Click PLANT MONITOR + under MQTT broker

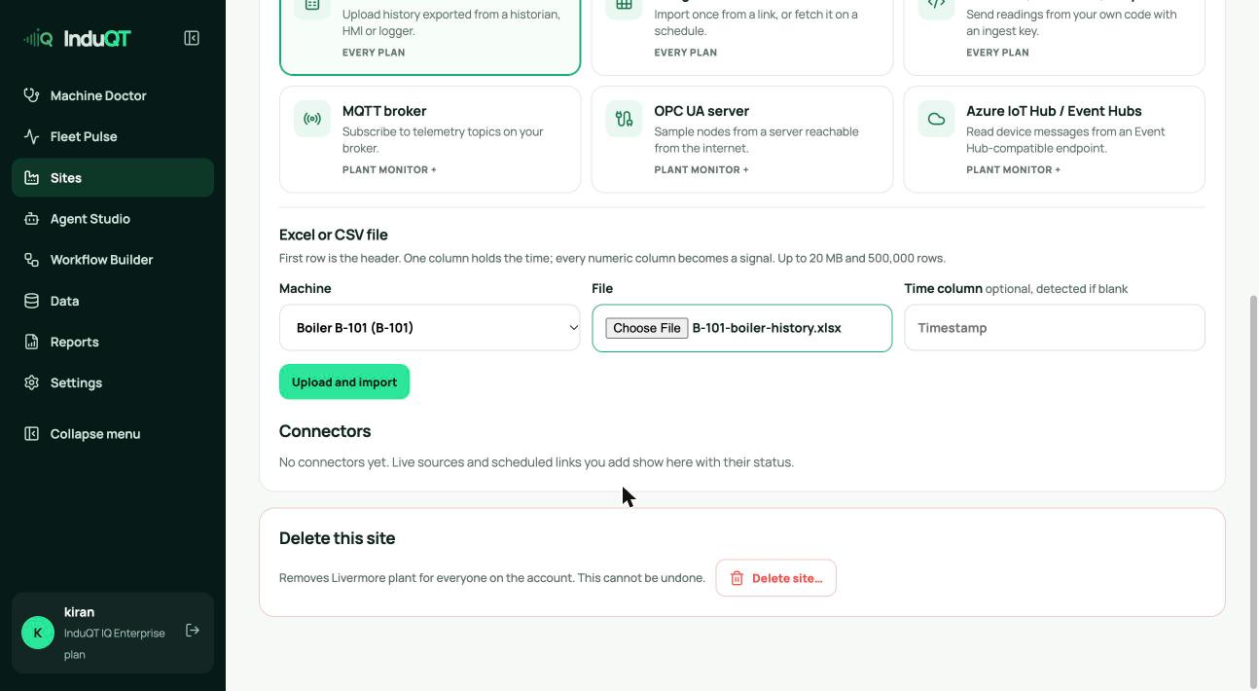pyautogui.click(x=389, y=169)
